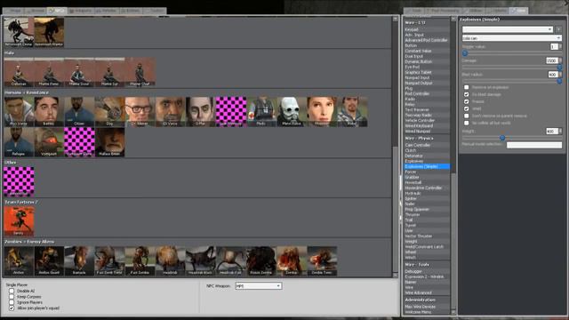Uncheck Do blast damage option

point(466,94)
